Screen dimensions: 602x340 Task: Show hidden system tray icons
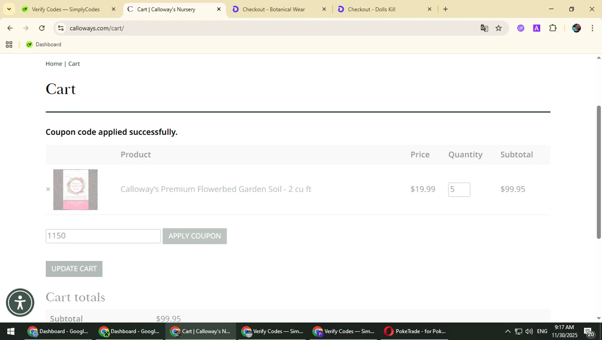(508, 331)
